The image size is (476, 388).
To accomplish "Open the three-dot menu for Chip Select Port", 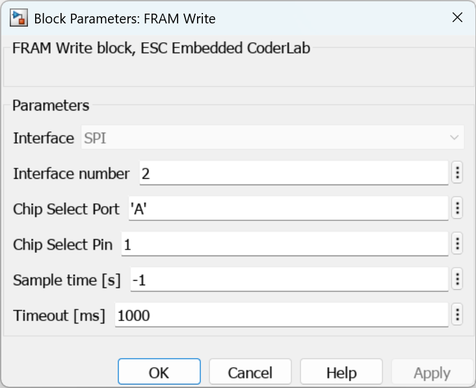I will (457, 208).
